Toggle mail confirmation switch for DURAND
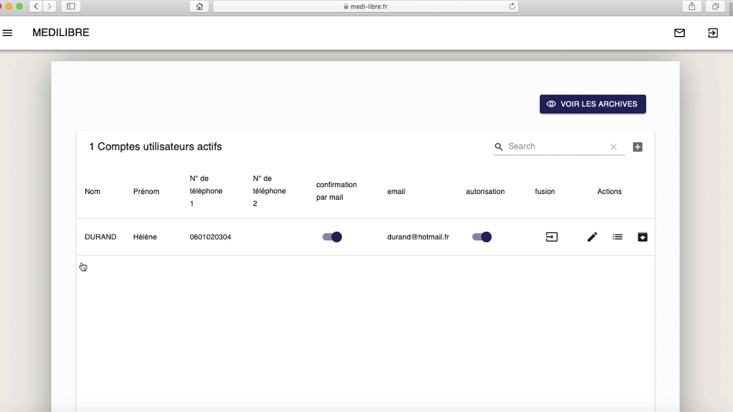The image size is (733, 412). [332, 237]
